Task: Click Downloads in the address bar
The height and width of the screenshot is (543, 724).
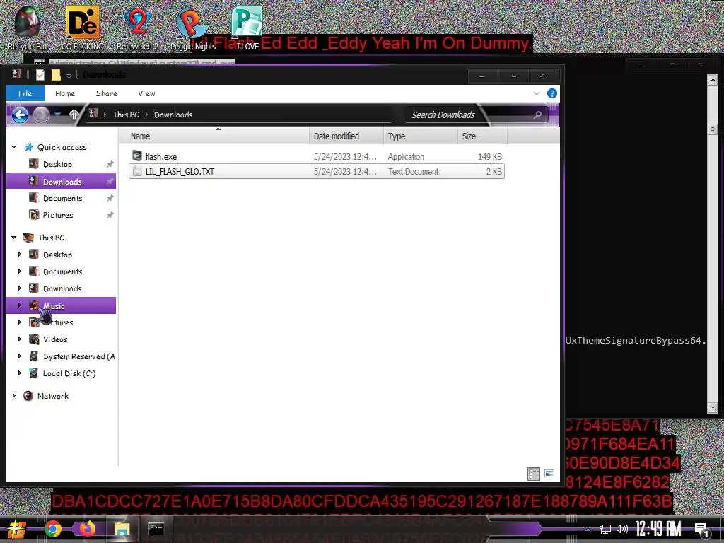Action: click(x=173, y=115)
